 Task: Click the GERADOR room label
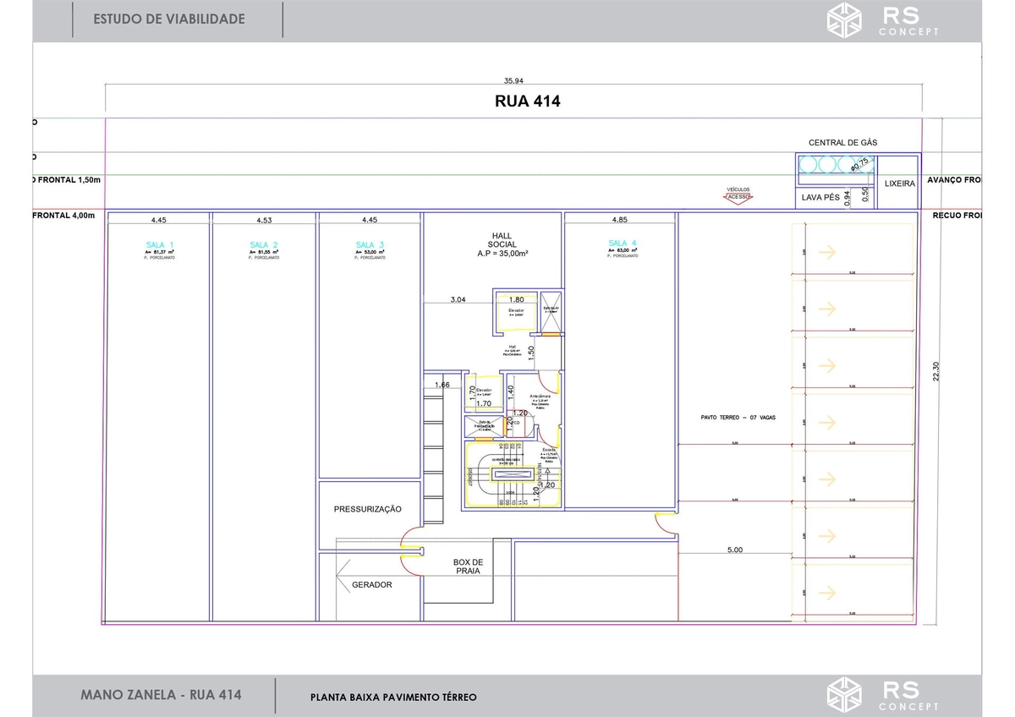pos(372,584)
